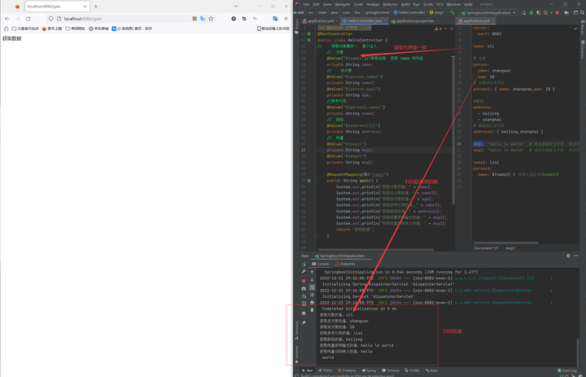This screenshot has height=377, width=586.
Task: Bookmark this page with the star icon
Action: tap(210, 18)
